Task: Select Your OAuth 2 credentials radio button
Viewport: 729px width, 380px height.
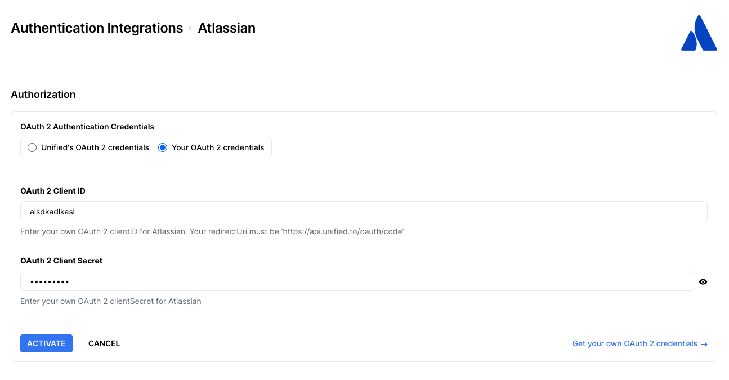Action: point(163,147)
